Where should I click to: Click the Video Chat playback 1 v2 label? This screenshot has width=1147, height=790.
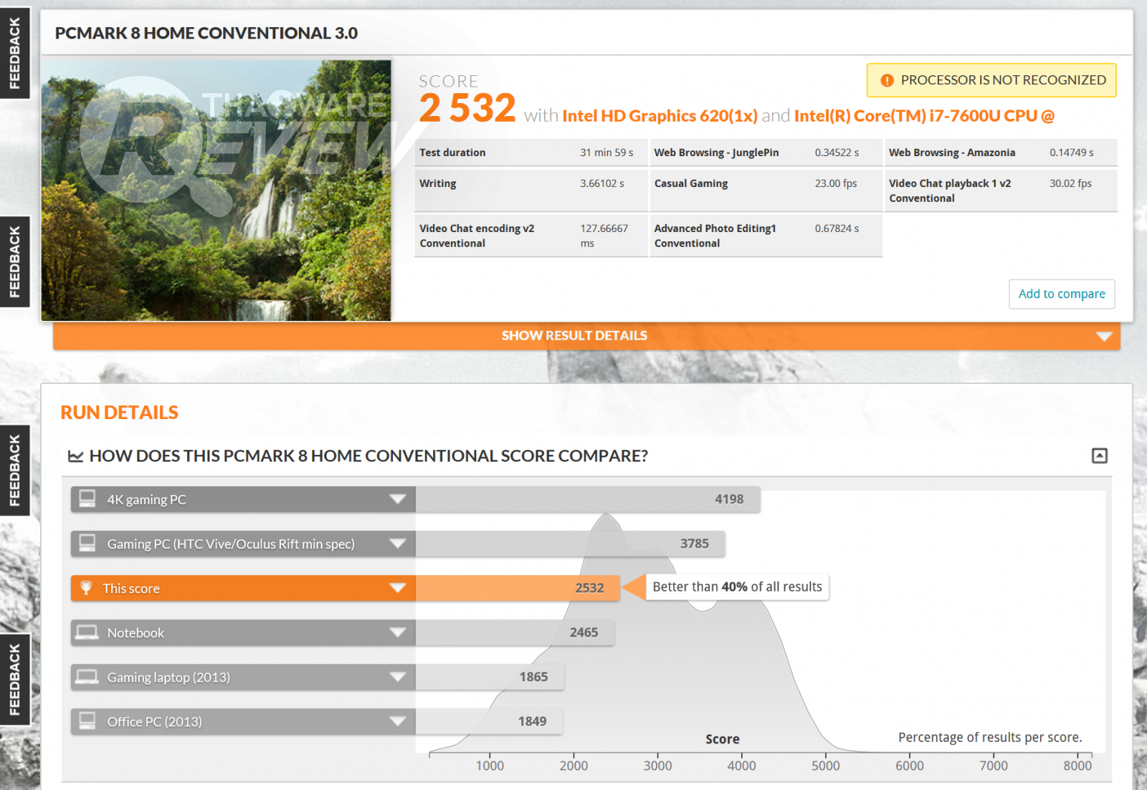950,191
